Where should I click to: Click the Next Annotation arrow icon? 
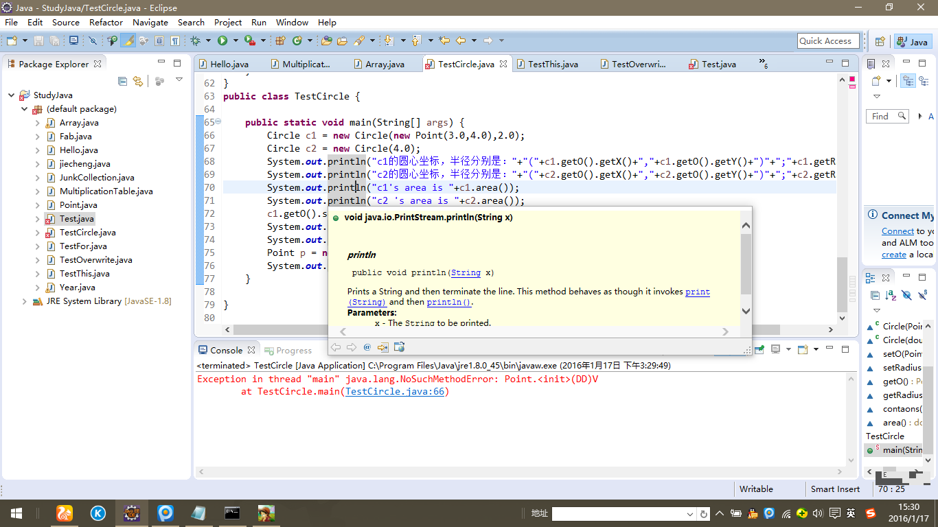(388, 41)
